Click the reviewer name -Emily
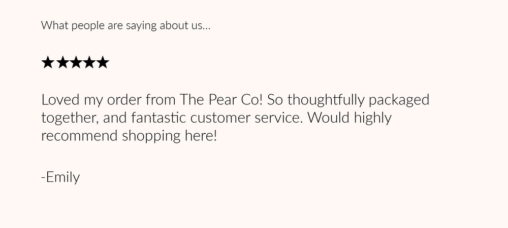The image size is (508, 228). click(60, 178)
